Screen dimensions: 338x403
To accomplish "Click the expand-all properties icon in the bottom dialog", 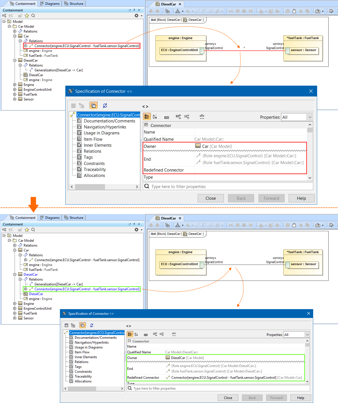I will point(155,334).
